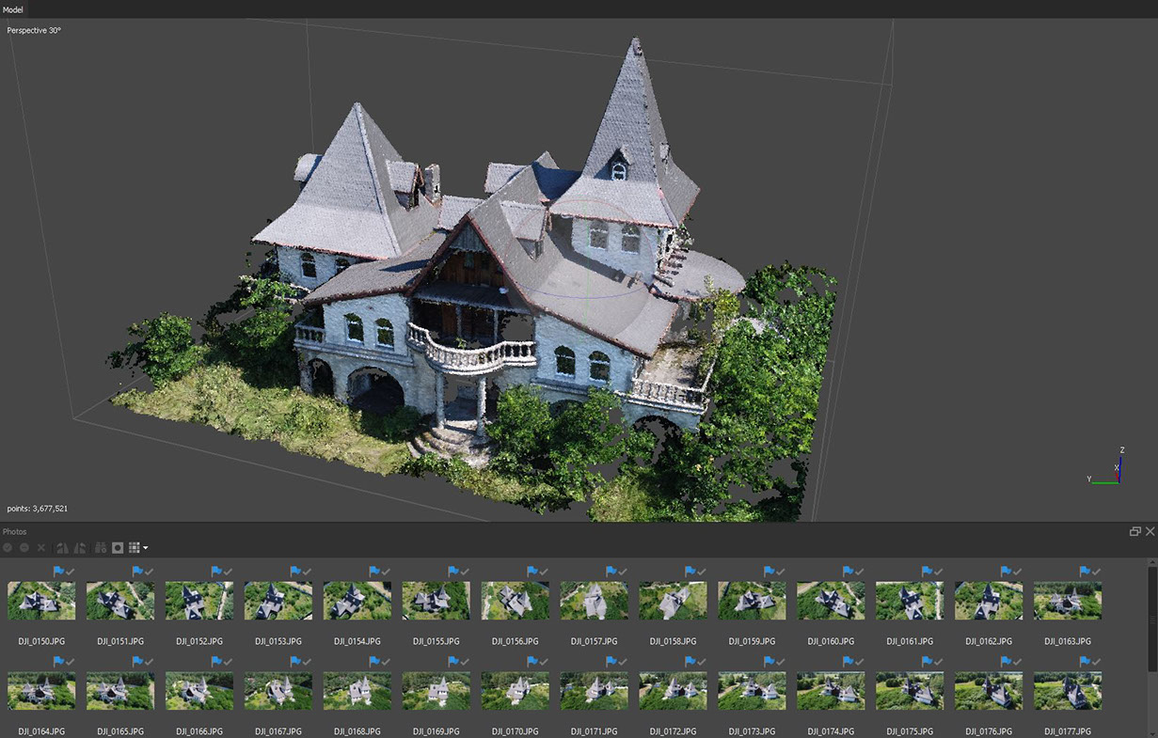Click the Remove Cameras X icon
This screenshot has width=1158, height=738.
tap(40, 547)
